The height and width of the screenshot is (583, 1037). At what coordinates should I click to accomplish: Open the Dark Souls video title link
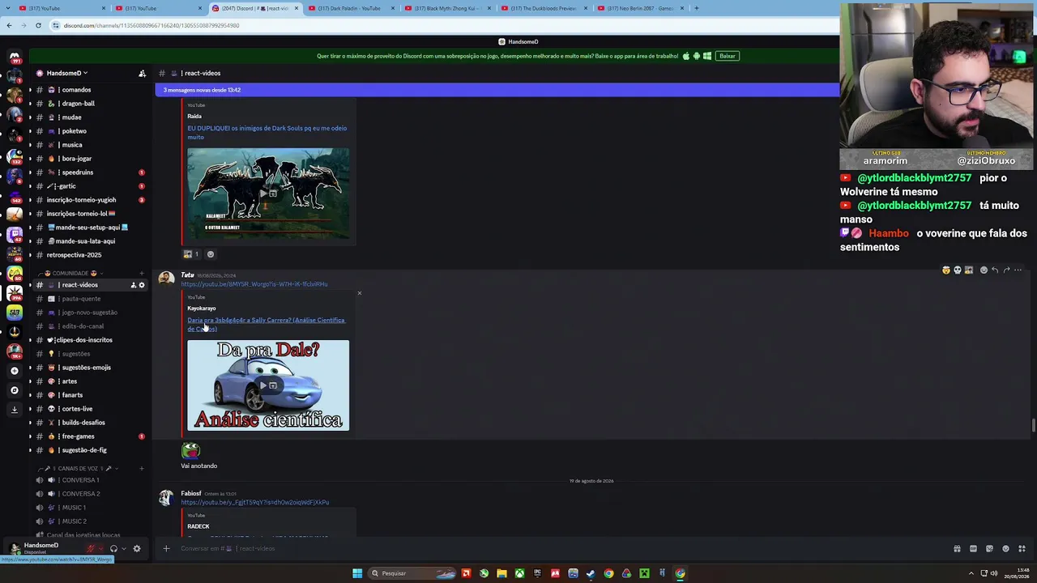267,133
